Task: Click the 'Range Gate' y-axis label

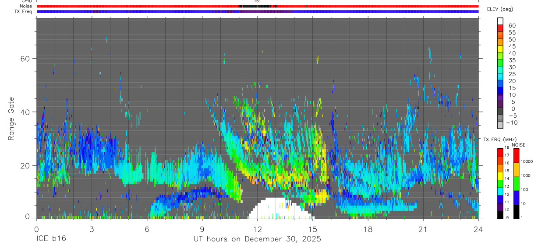Action: (x=12, y=119)
